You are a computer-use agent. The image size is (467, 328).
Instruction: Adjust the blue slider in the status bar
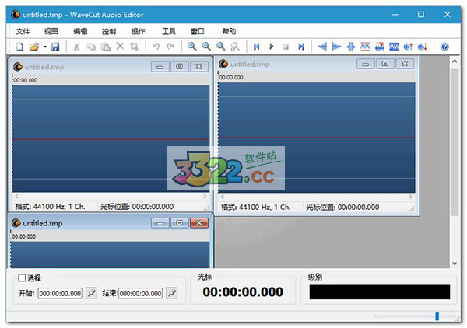(x=437, y=316)
